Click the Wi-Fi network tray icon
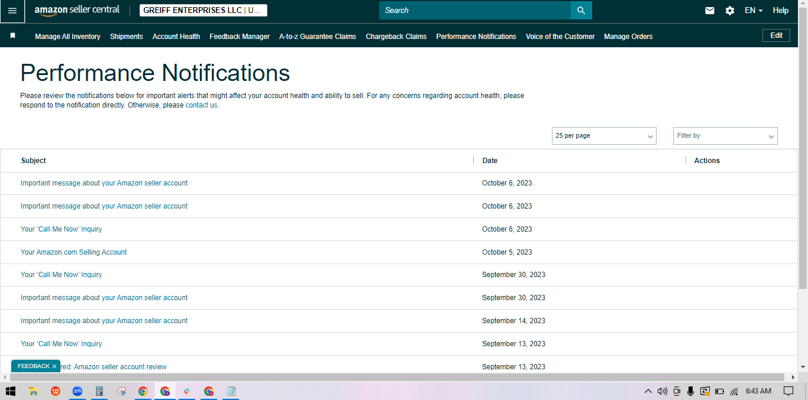The image size is (808, 400). [x=734, y=391]
